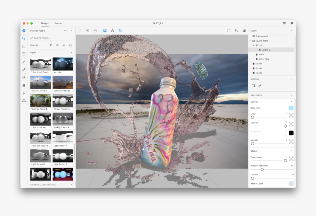
Task: Open Starter Assets more options dots
Action: (66, 31)
